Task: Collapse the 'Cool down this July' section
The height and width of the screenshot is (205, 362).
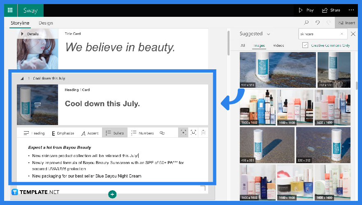Action: pyautogui.click(x=21, y=78)
